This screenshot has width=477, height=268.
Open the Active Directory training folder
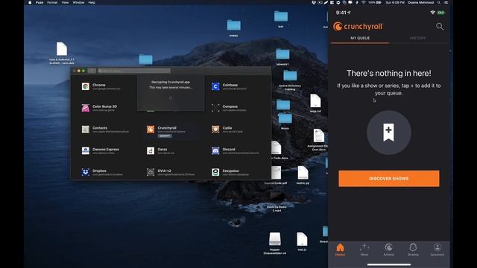(290, 80)
